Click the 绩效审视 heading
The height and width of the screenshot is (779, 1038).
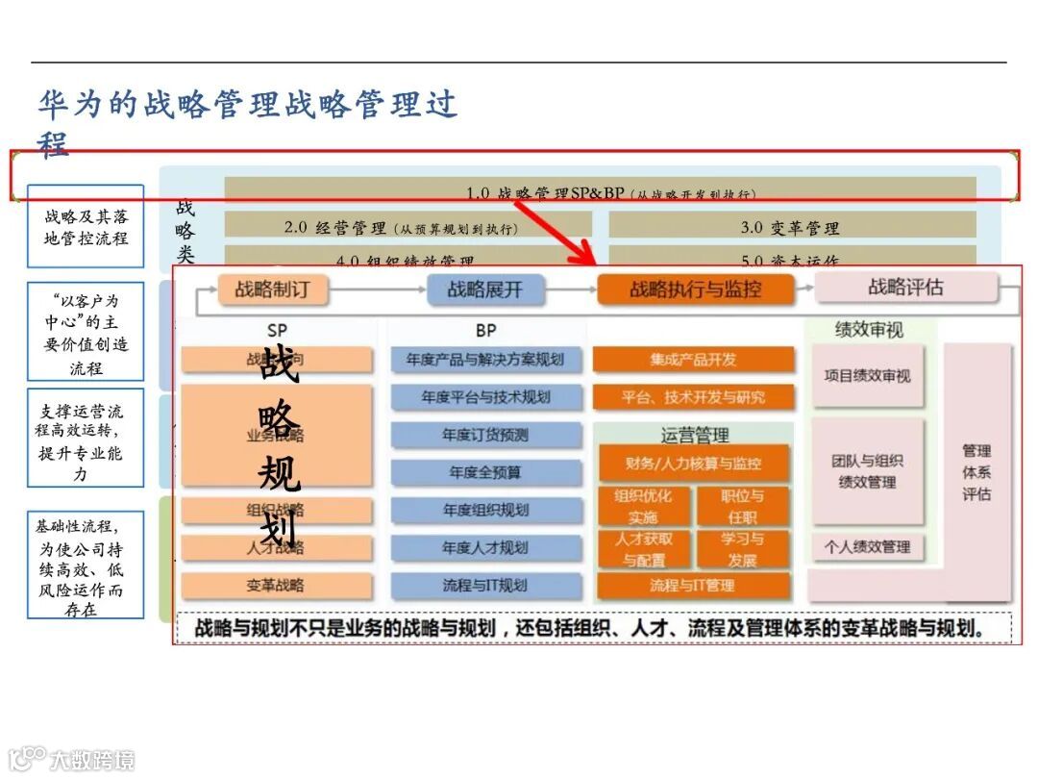(869, 329)
